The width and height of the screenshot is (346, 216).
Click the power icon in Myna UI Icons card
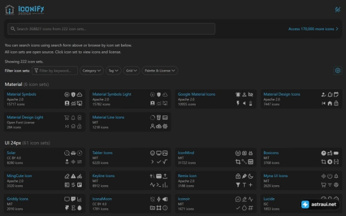coord(330,177)
